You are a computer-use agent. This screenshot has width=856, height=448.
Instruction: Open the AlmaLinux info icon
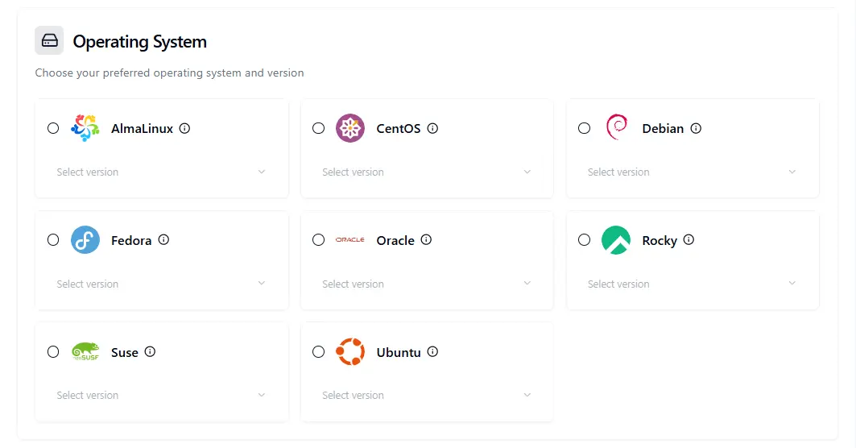(184, 128)
